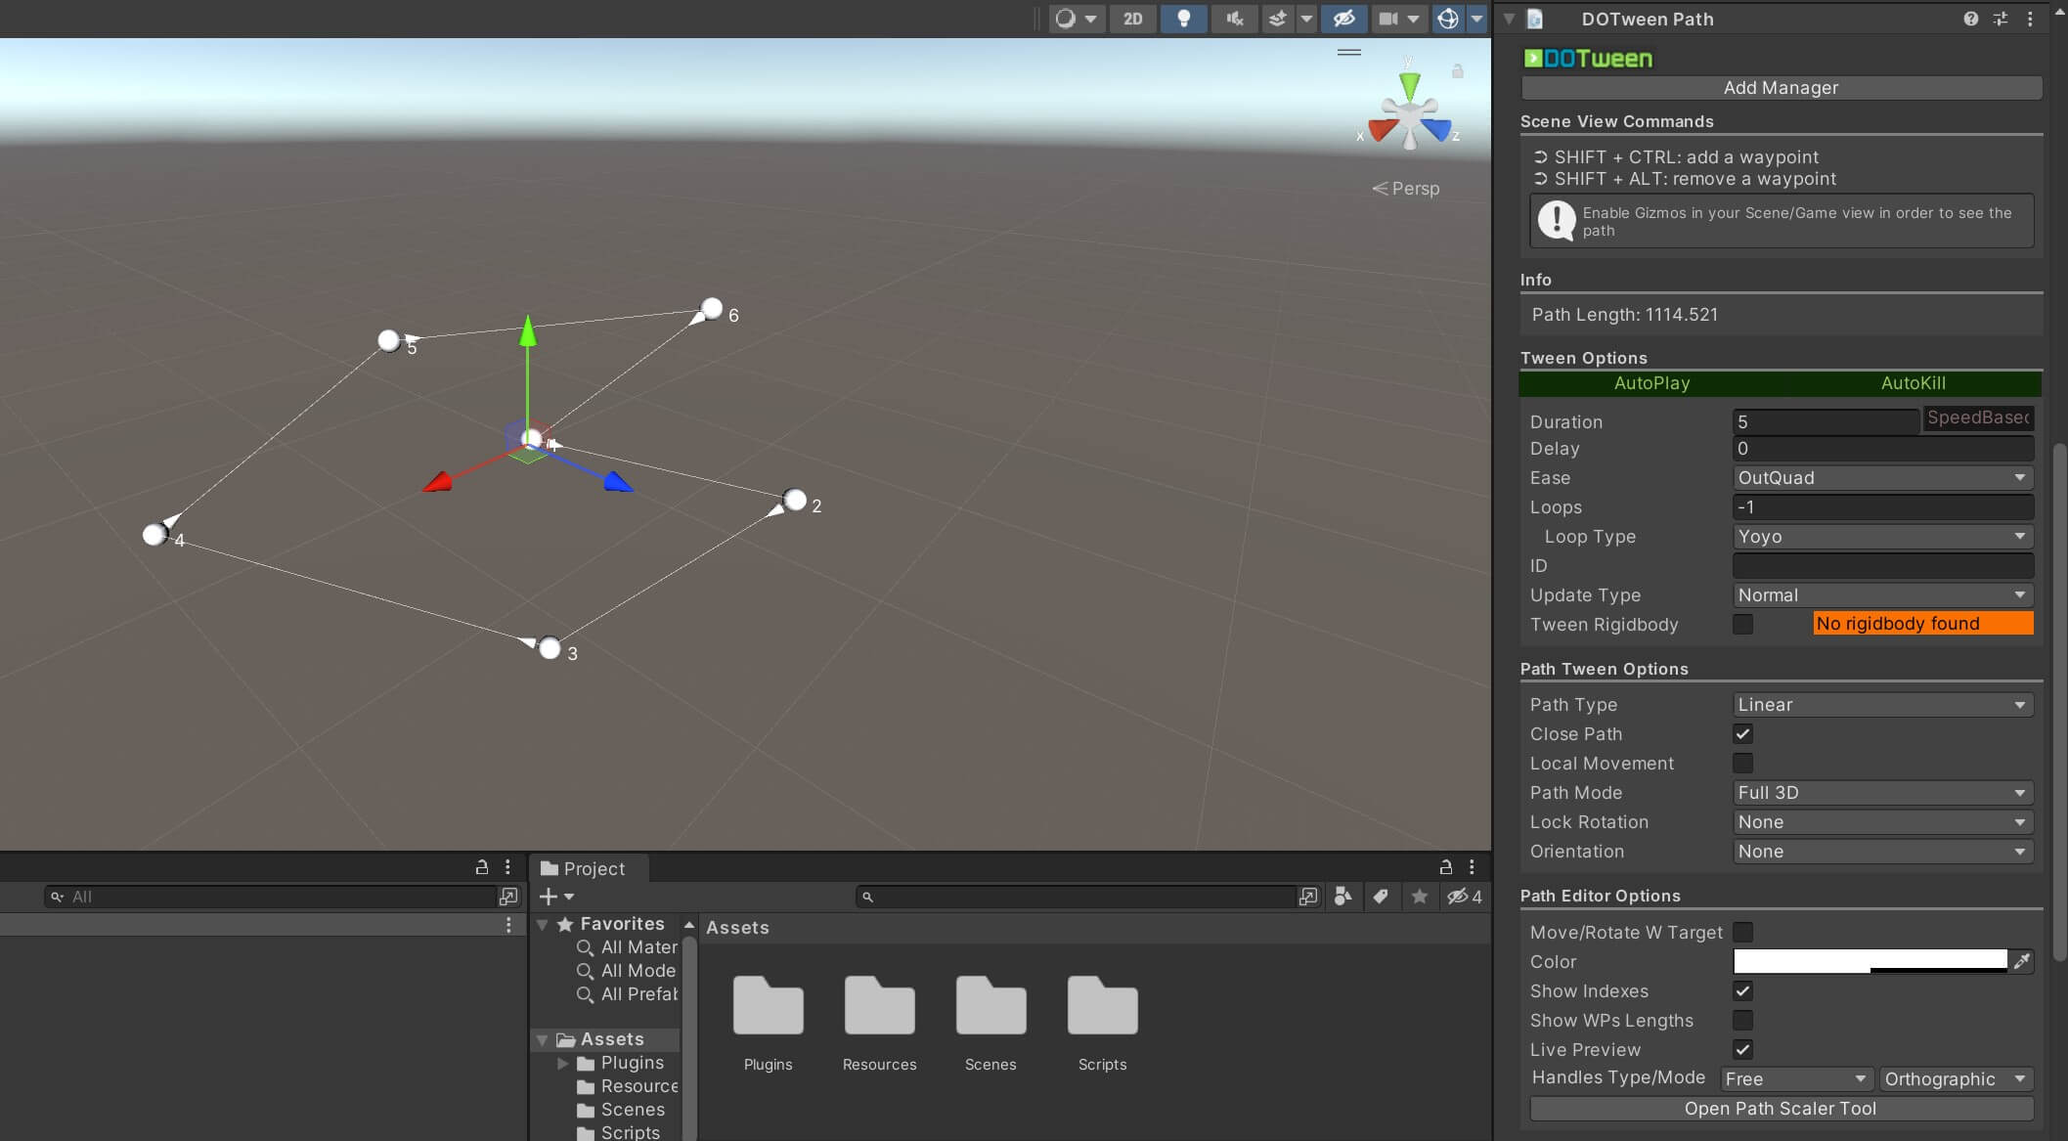This screenshot has width=2068, height=1141.
Task: Uncheck the Close Path checkbox
Action: 1742,733
